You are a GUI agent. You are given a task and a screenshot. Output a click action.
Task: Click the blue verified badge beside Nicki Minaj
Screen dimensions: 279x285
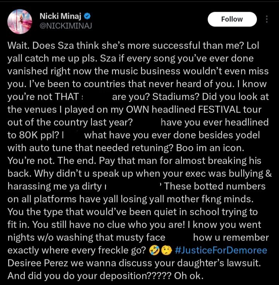point(88,16)
